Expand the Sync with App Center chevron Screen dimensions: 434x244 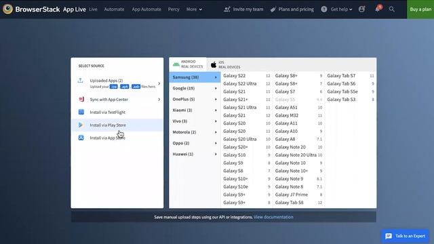click(159, 100)
